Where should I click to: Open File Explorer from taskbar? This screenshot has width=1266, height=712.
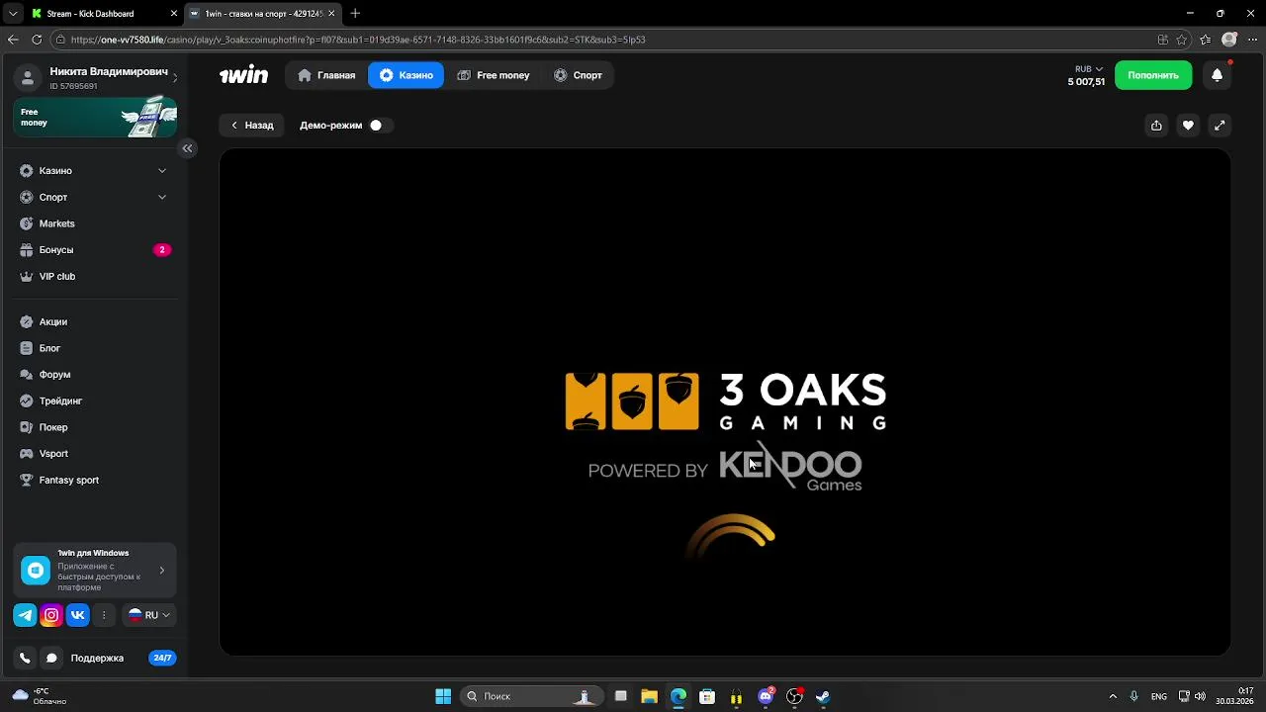coord(649,697)
